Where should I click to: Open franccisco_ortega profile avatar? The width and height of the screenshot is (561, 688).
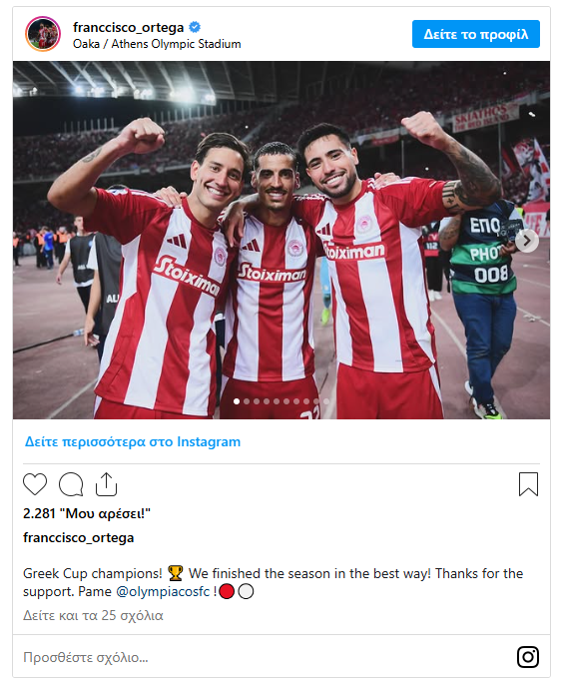tap(43, 34)
